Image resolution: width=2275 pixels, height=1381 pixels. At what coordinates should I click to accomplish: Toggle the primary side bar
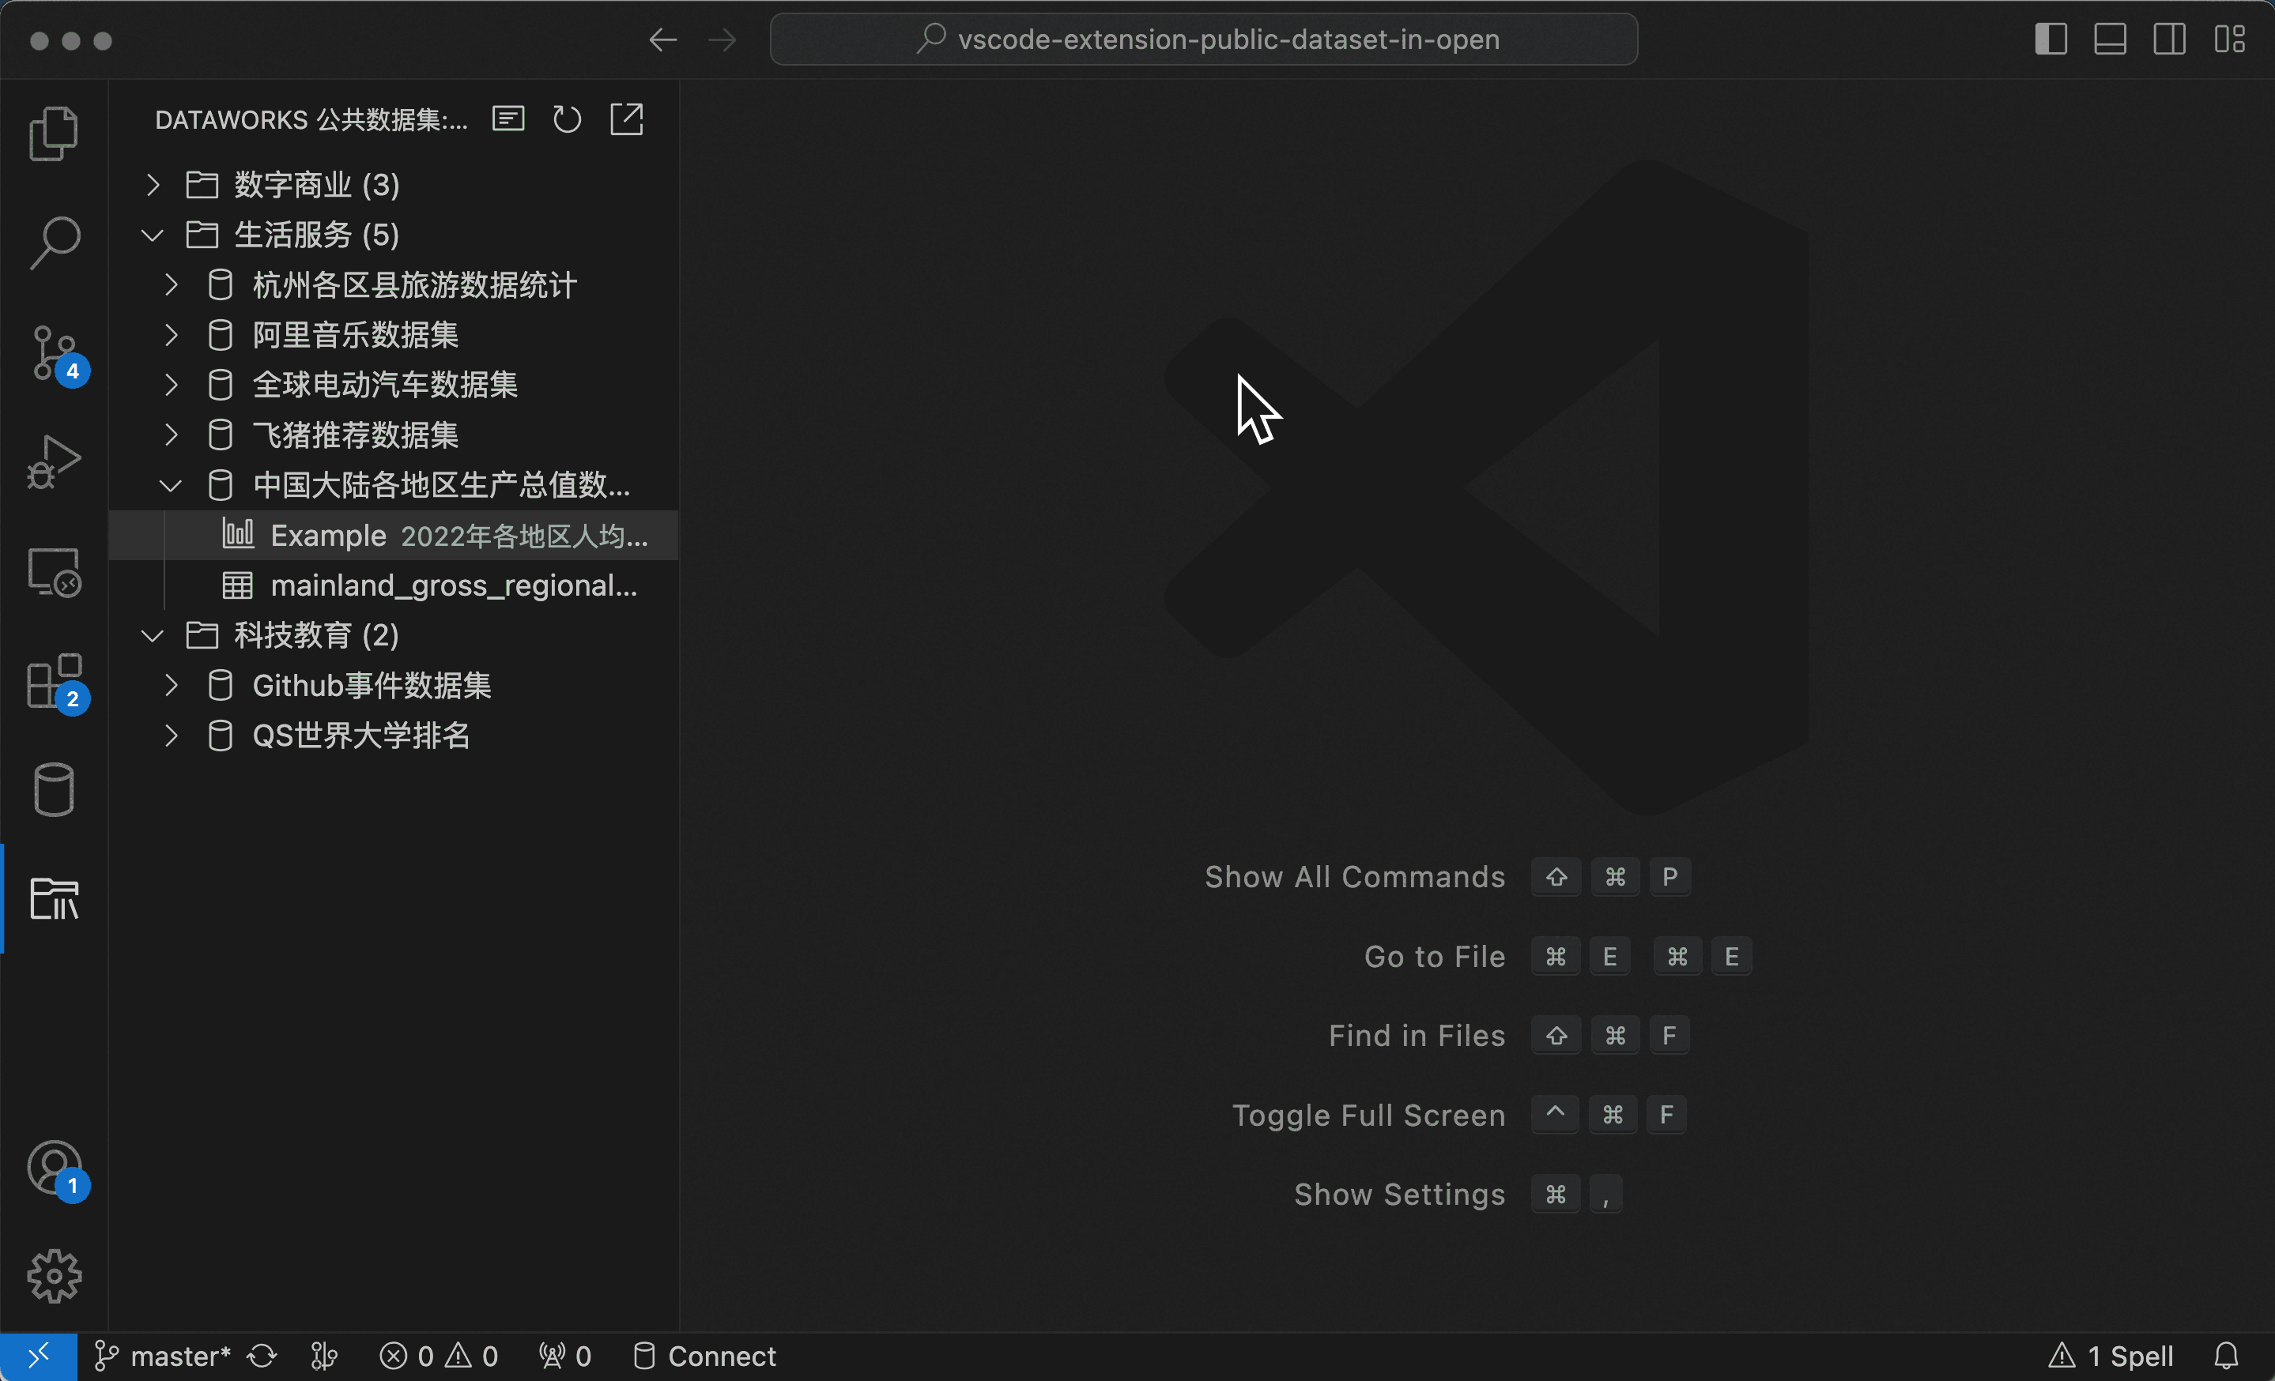coord(2051,40)
